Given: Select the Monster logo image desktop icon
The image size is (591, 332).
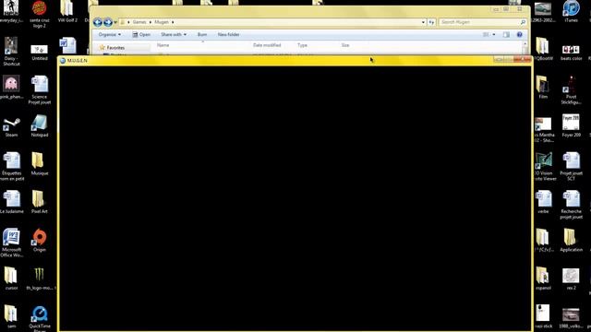Looking at the screenshot, I should tap(39, 279).
